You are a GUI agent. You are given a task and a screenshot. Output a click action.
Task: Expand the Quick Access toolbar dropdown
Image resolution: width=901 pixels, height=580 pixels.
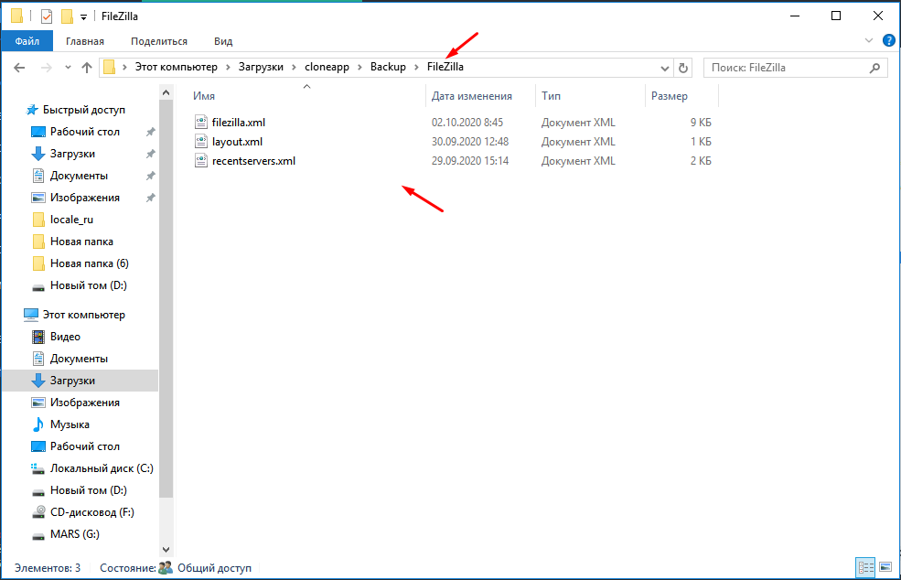83,16
